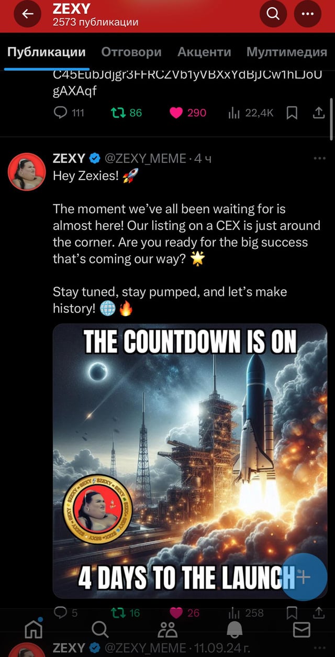Share the top post via upload icon
335x657 pixels.
(319, 113)
